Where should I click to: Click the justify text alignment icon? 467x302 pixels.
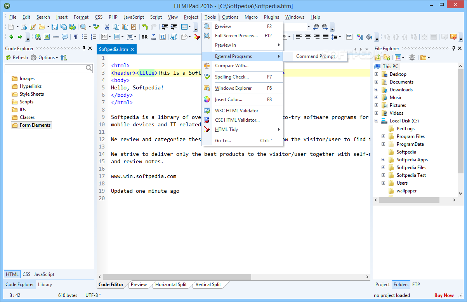[326, 37]
